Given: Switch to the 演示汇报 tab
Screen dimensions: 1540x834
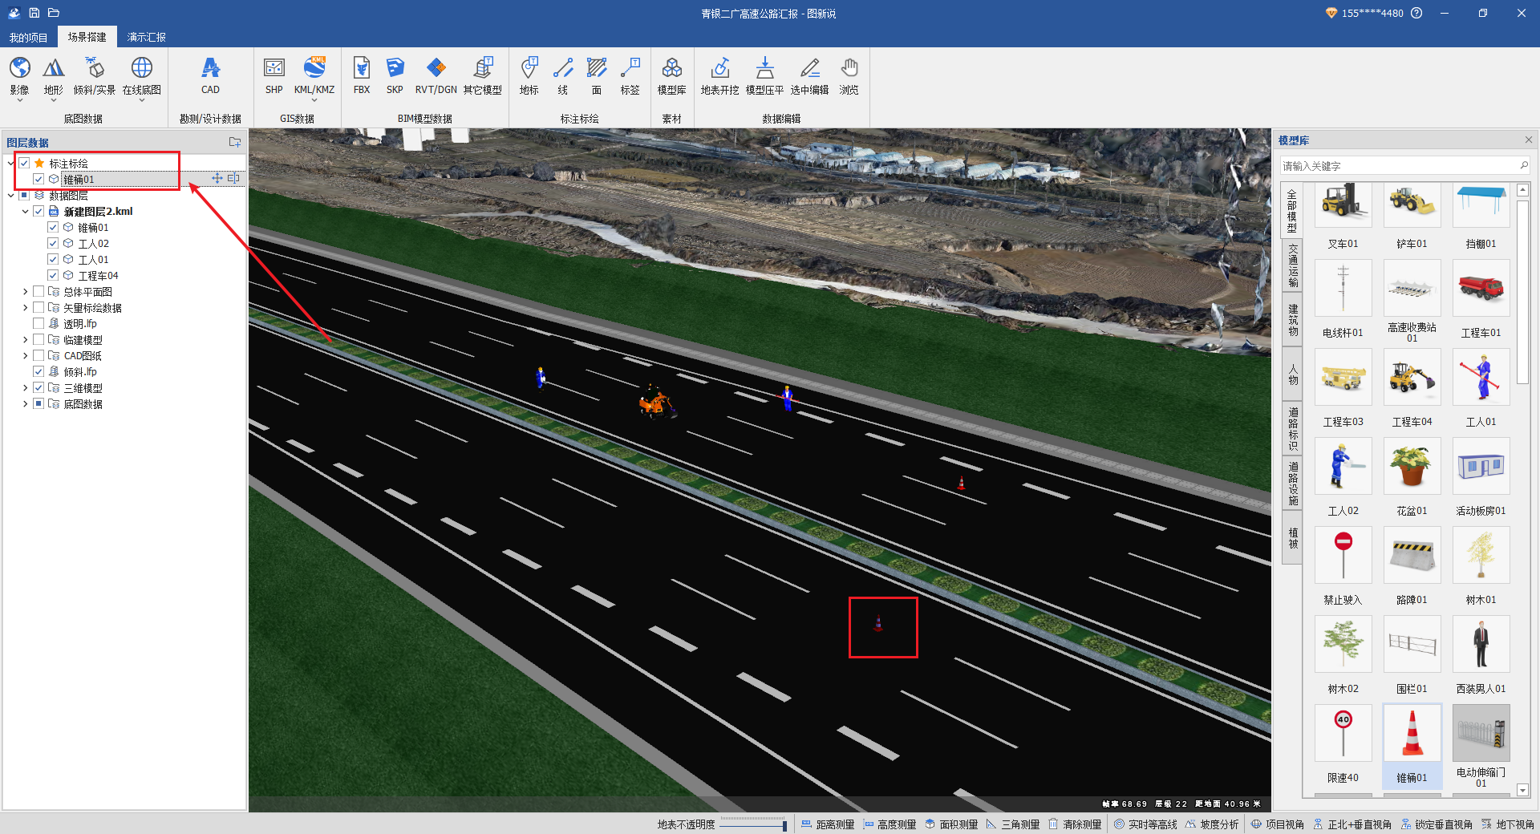Looking at the screenshot, I should tap(146, 37).
